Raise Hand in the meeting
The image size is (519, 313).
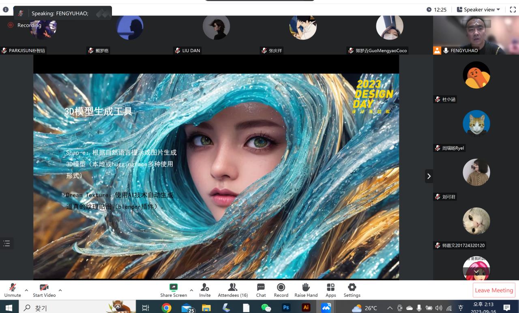(x=306, y=290)
